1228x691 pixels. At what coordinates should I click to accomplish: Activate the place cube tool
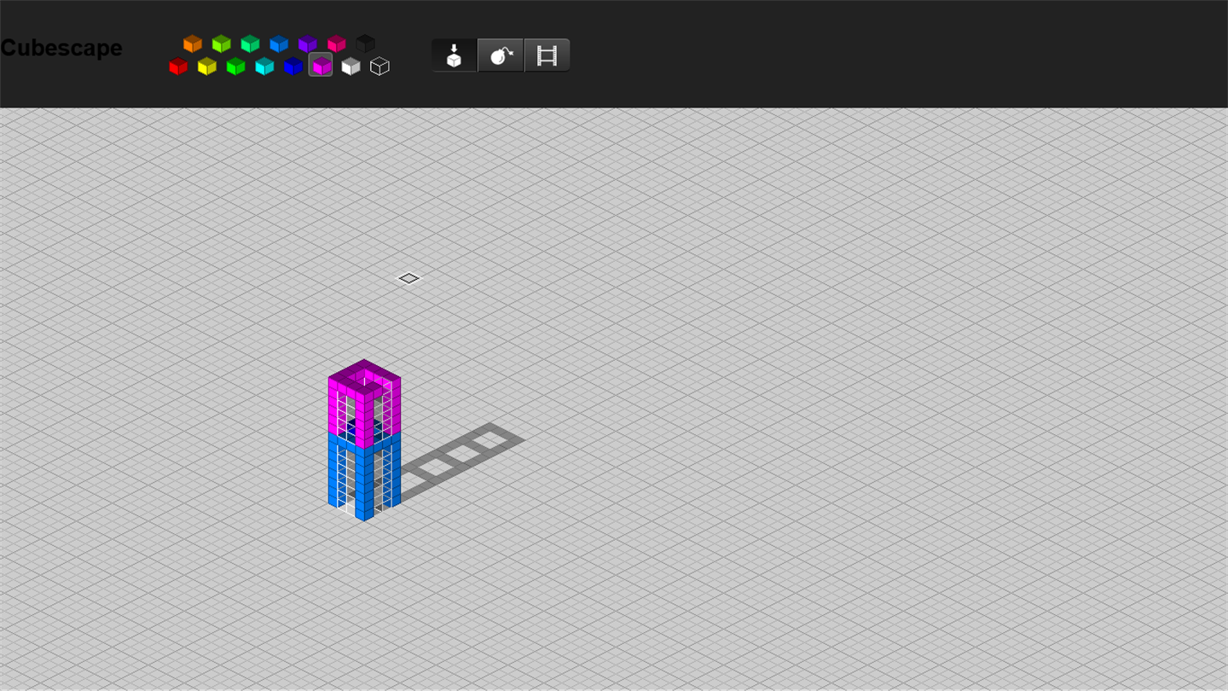[455, 55]
